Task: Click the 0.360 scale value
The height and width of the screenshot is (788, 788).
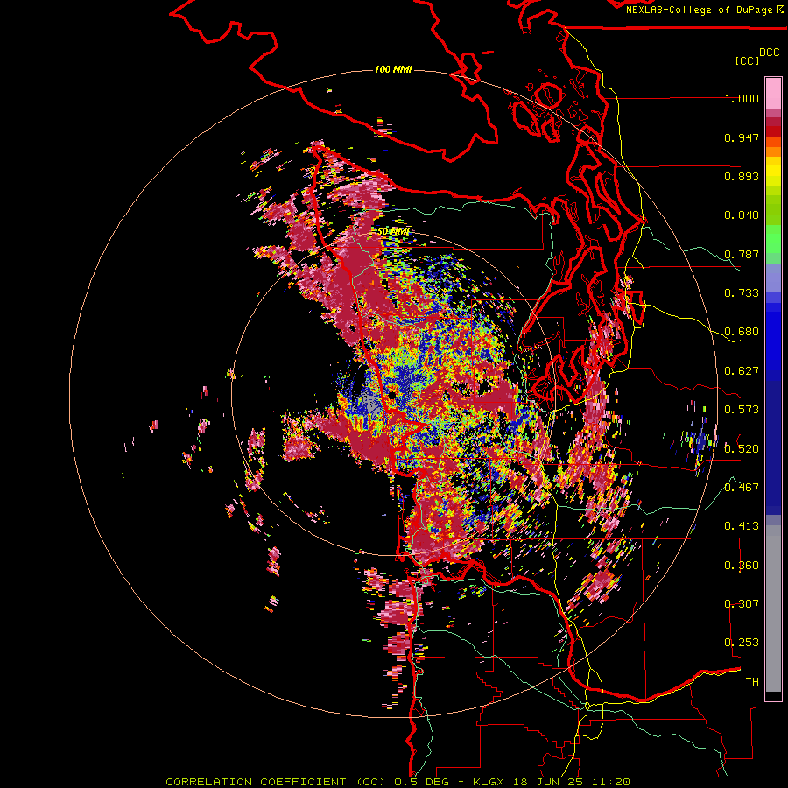Action: coord(742,565)
